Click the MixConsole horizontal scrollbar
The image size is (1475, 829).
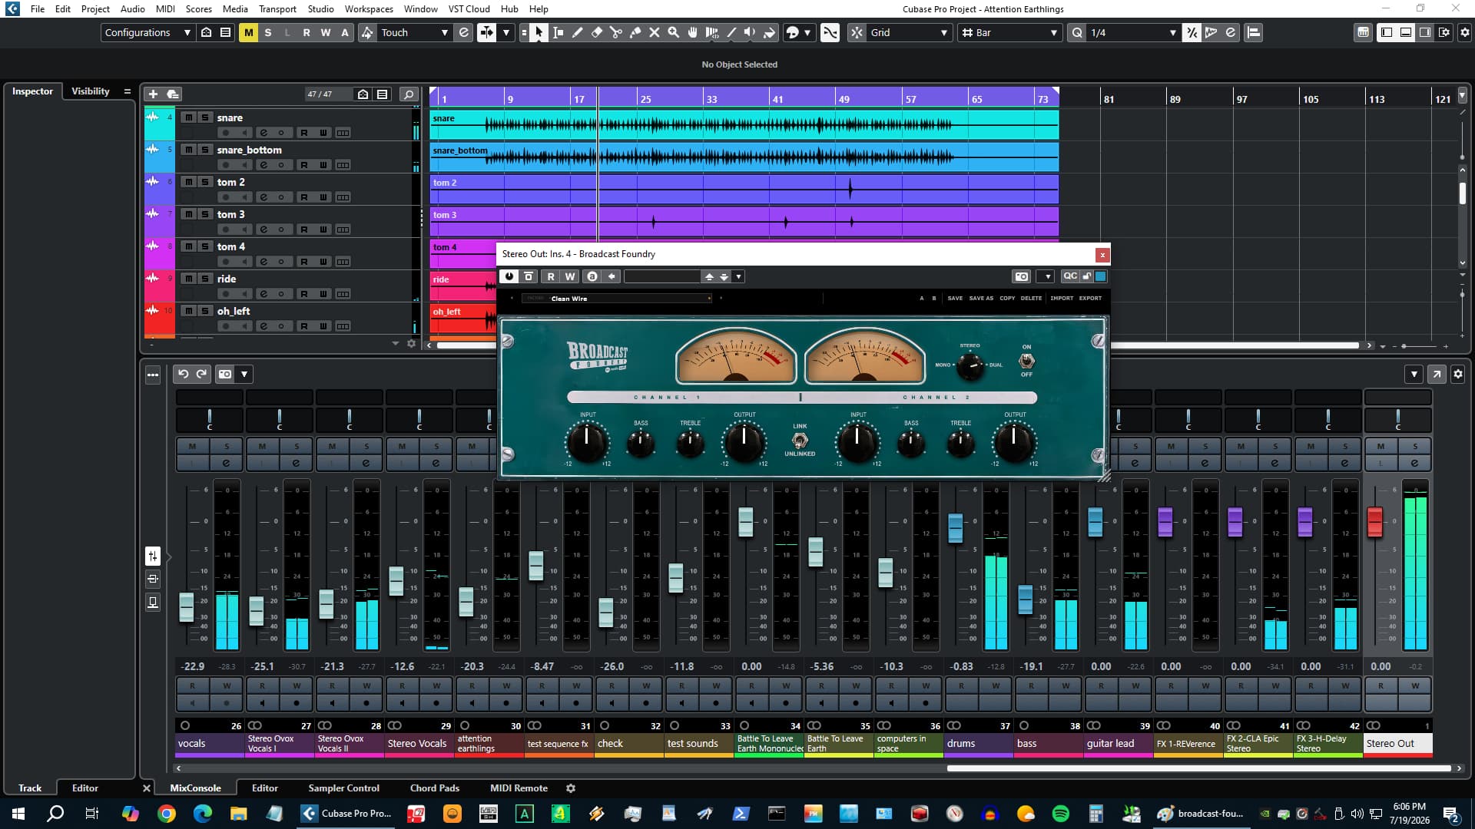(1198, 768)
